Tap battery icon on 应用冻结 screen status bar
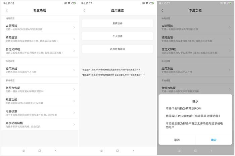Viewport: 235px width, 156px height. [151, 3]
